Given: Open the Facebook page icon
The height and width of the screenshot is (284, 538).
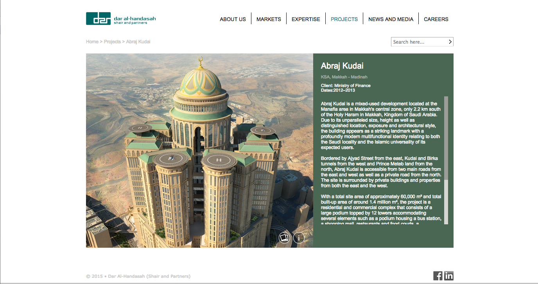Looking at the screenshot, I should pyautogui.click(x=438, y=276).
